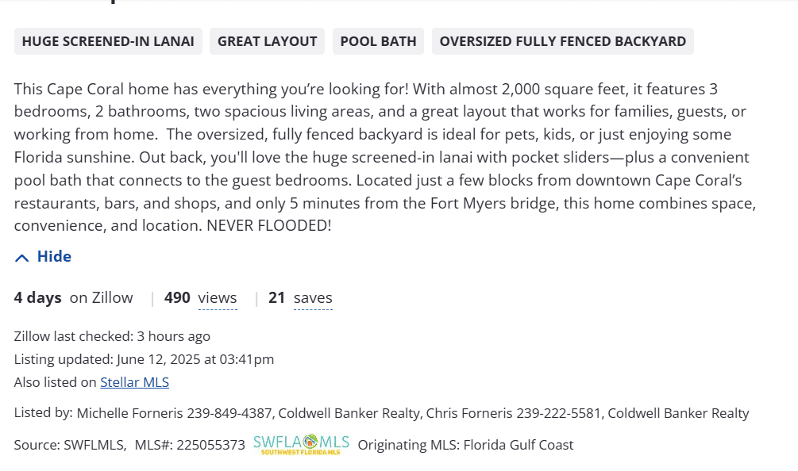Choose the OVERSIZED FULLY FENCED BACKYARD tag
This screenshot has width=798, height=471.
point(562,41)
